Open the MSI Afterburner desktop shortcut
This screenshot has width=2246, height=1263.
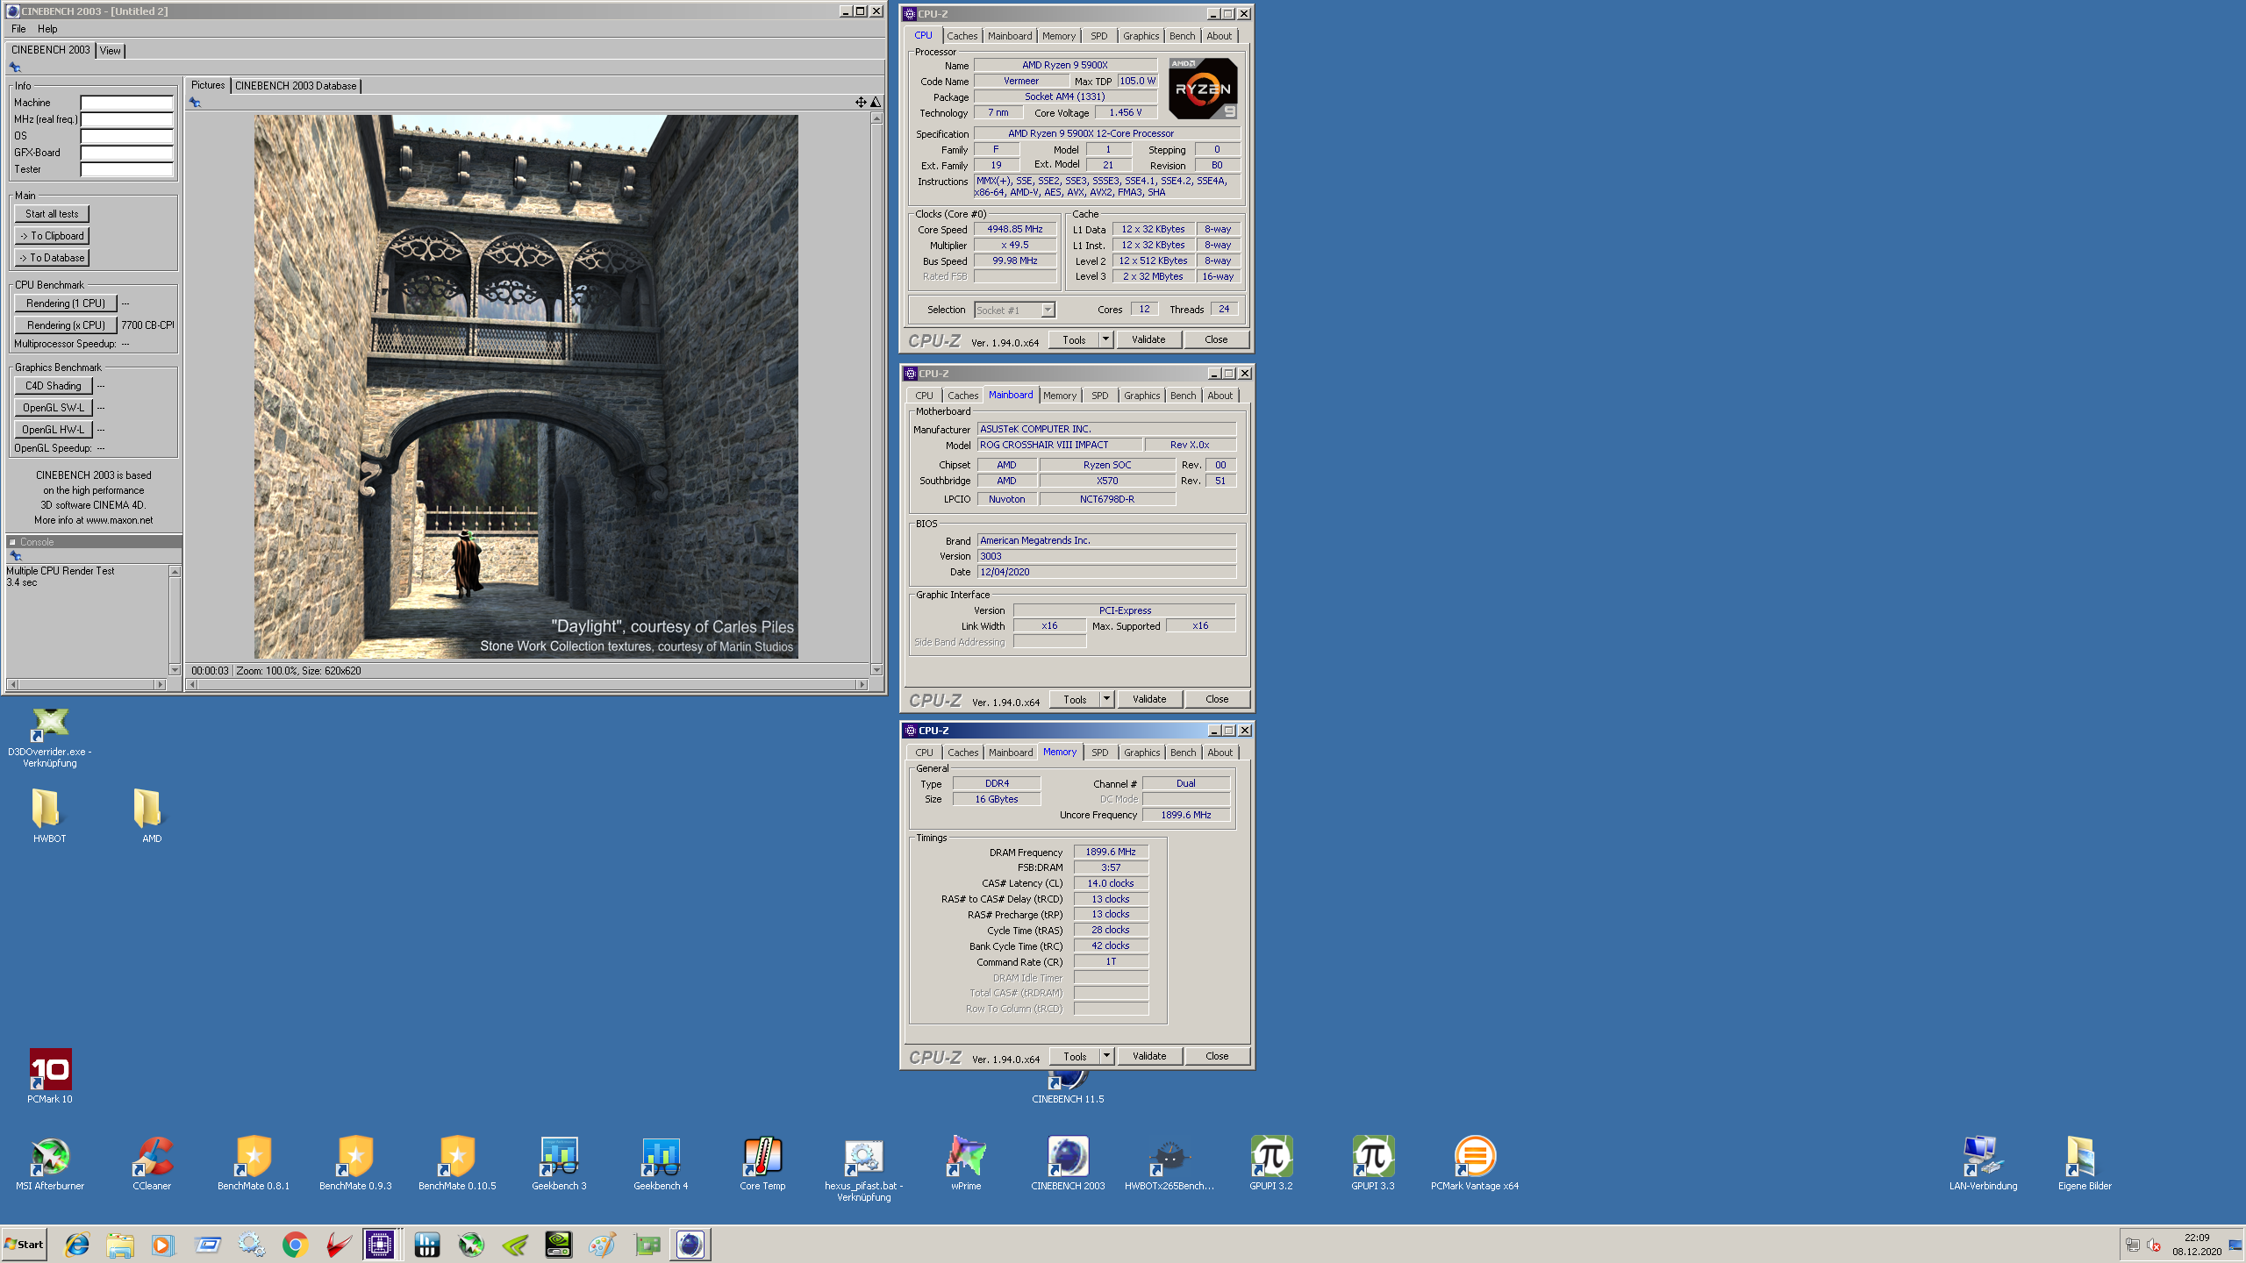50,1163
